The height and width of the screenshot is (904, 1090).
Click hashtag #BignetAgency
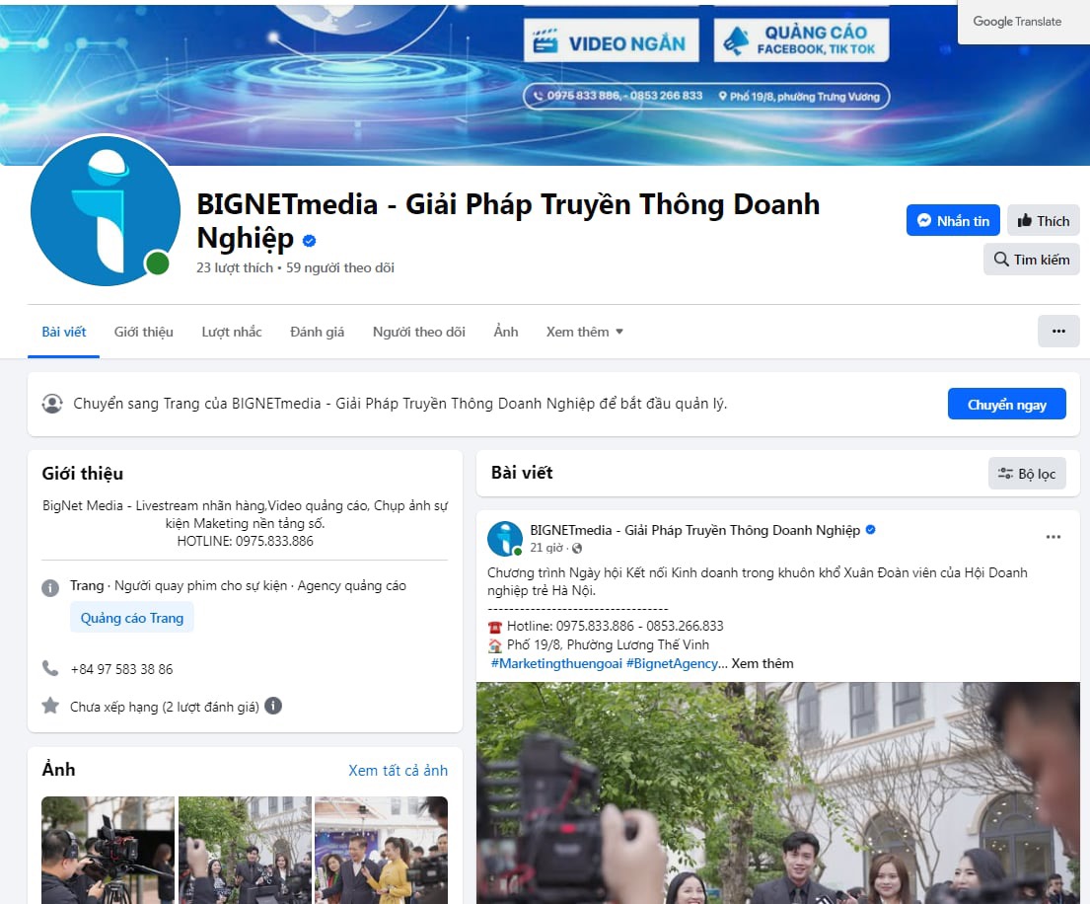coord(672,663)
